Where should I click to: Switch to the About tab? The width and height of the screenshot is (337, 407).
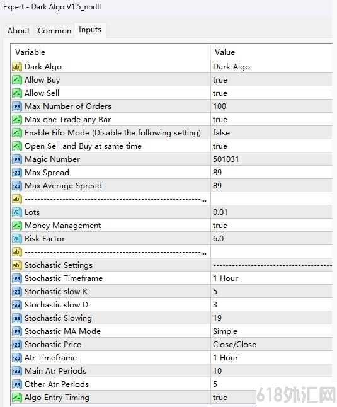[x=18, y=31]
